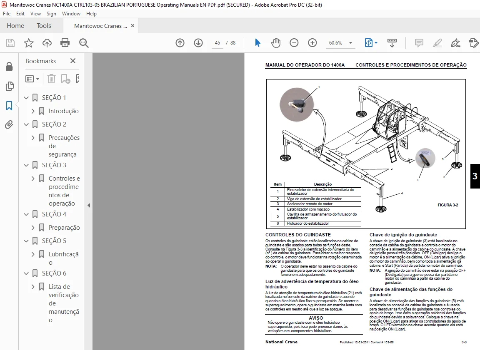
Task: Select the Manitowoc Cranes document tab
Action: [x=100, y=26]
